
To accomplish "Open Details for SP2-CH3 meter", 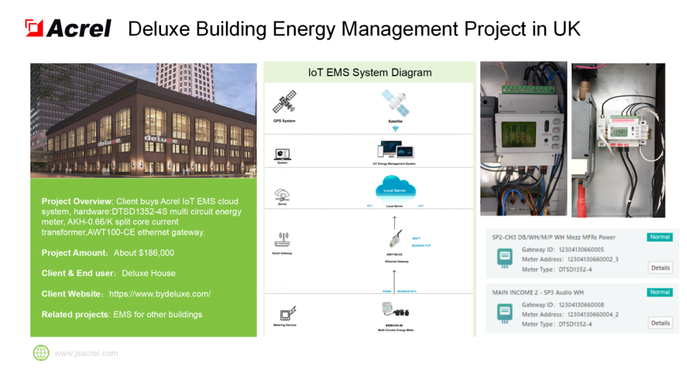I will coord(660,267).
